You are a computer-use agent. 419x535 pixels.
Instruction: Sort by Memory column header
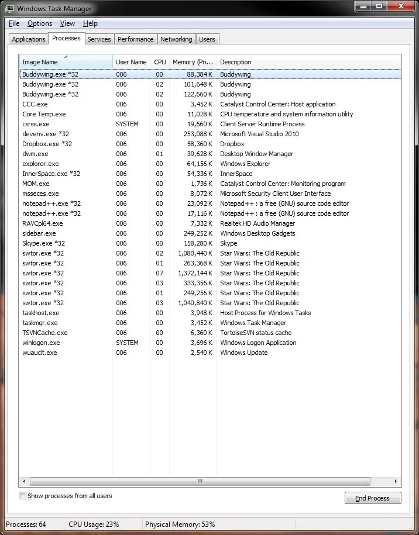coord(193,62)
